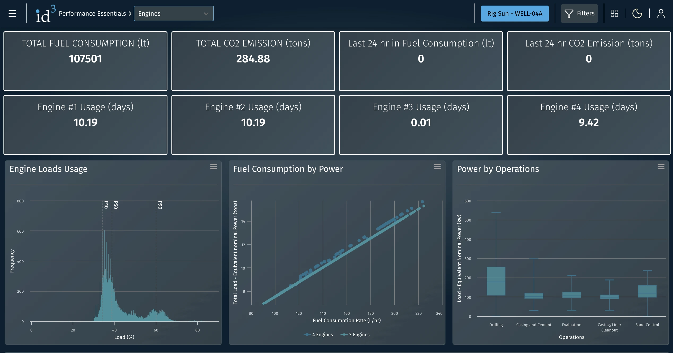Select Performance Essentials in the breadcrumb

(92, 13)
